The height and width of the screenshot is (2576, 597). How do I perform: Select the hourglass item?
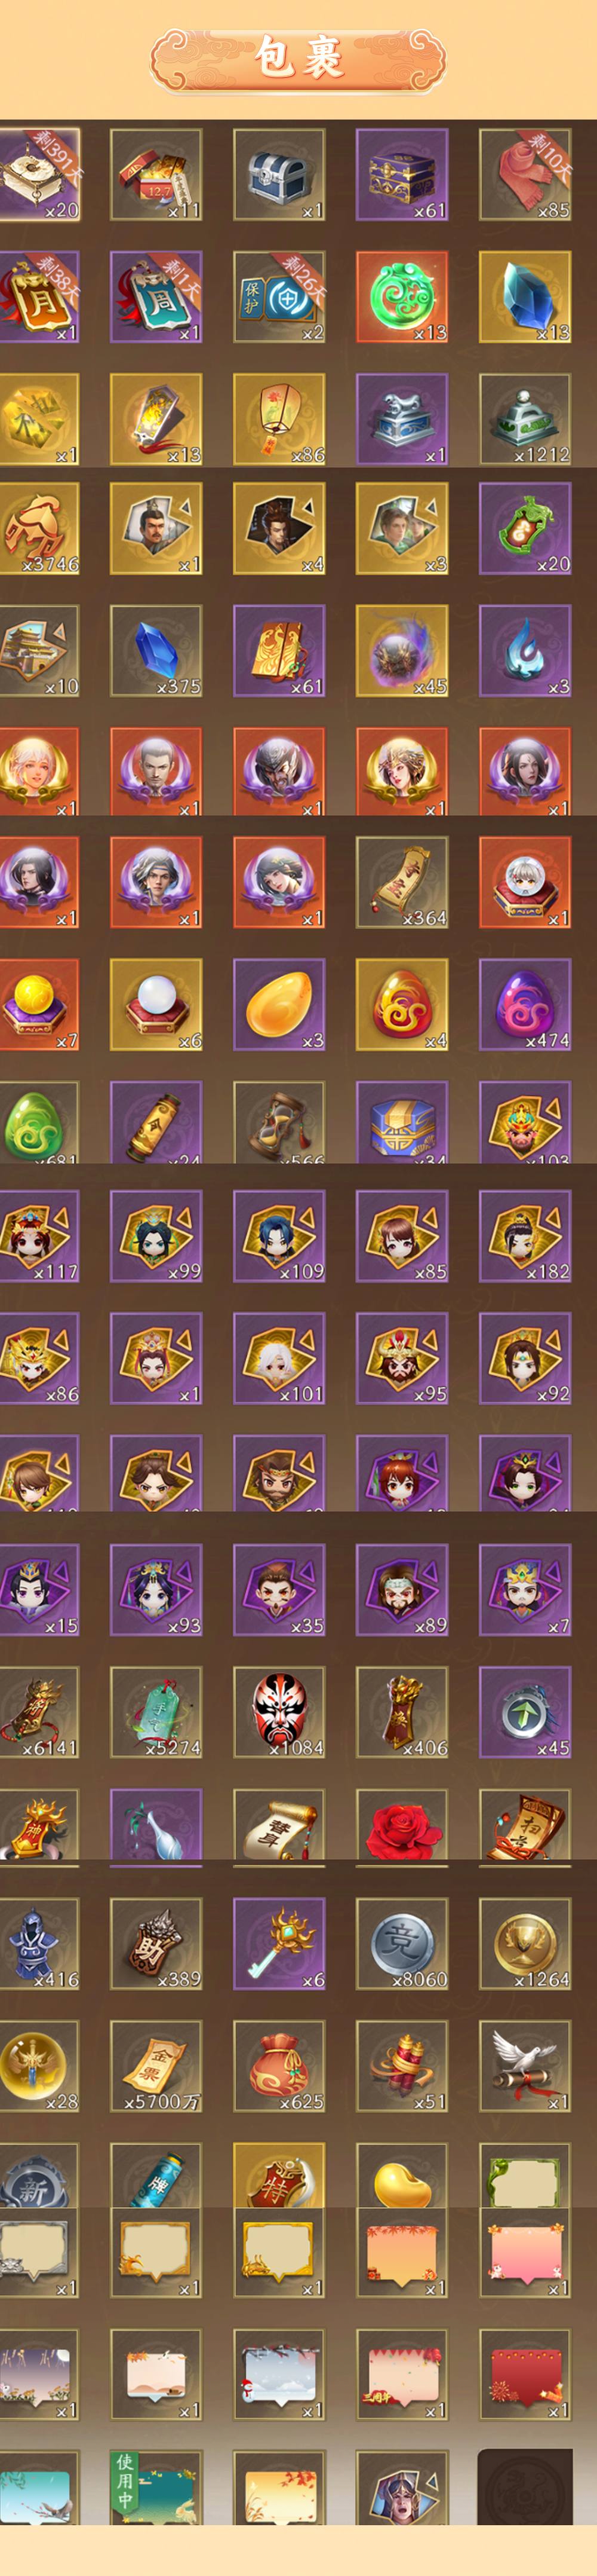(279, 1122)
